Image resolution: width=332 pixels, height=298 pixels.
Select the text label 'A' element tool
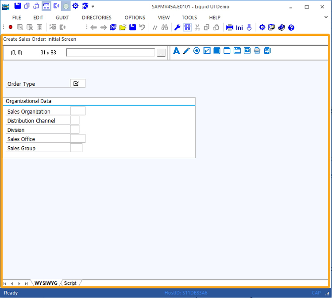click(x=176, y=51)
